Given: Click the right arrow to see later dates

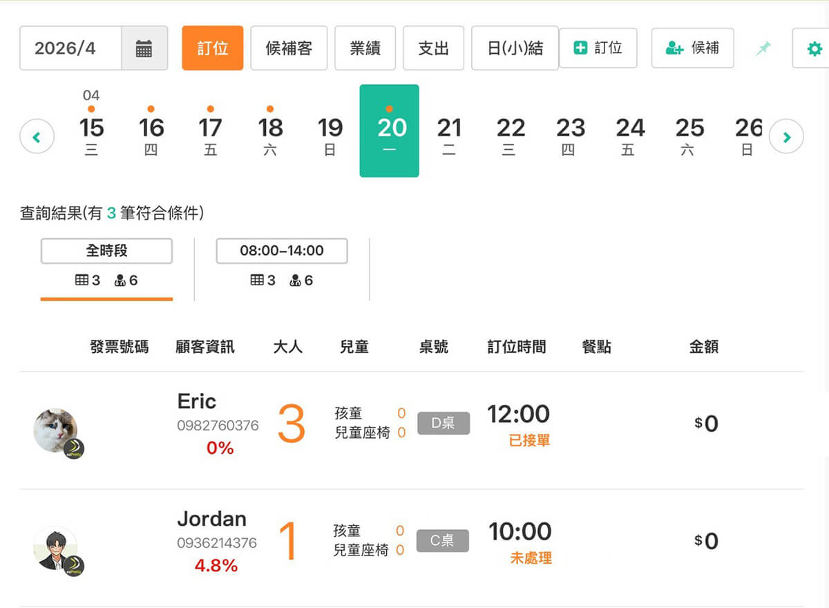Looking at the screenshot, I should [786, 136].
